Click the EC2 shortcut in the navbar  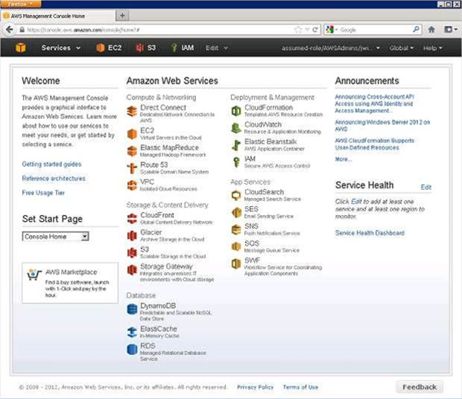[109, 48]
